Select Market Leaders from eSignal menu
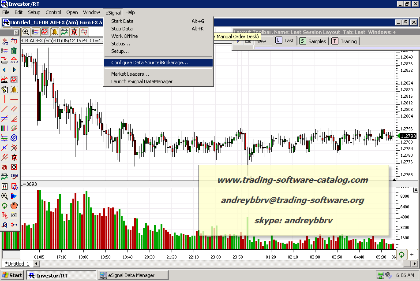 point(130,74)
